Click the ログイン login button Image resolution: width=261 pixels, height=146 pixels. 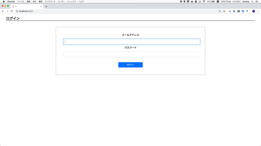(x=130, y=65)
